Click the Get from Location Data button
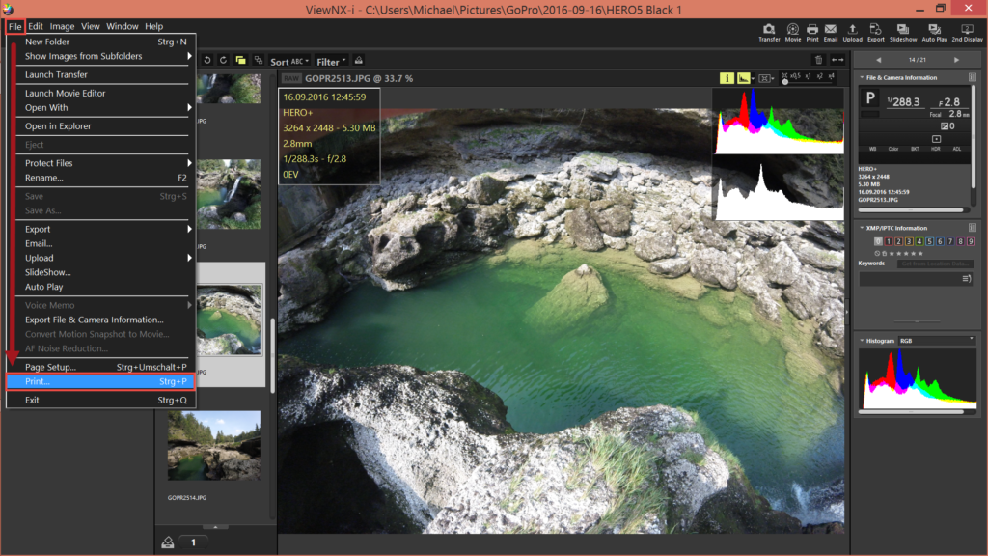988x556 pixels. click(x=935, y=264)
